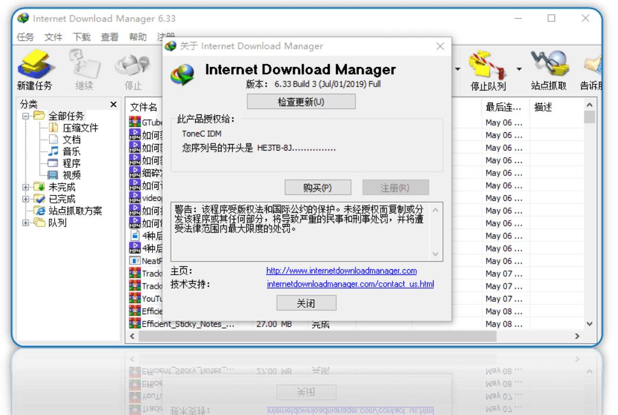618x415 pixels.
Task: Click the 站点抓取方案 browser icon
Action: pos(39,210)
